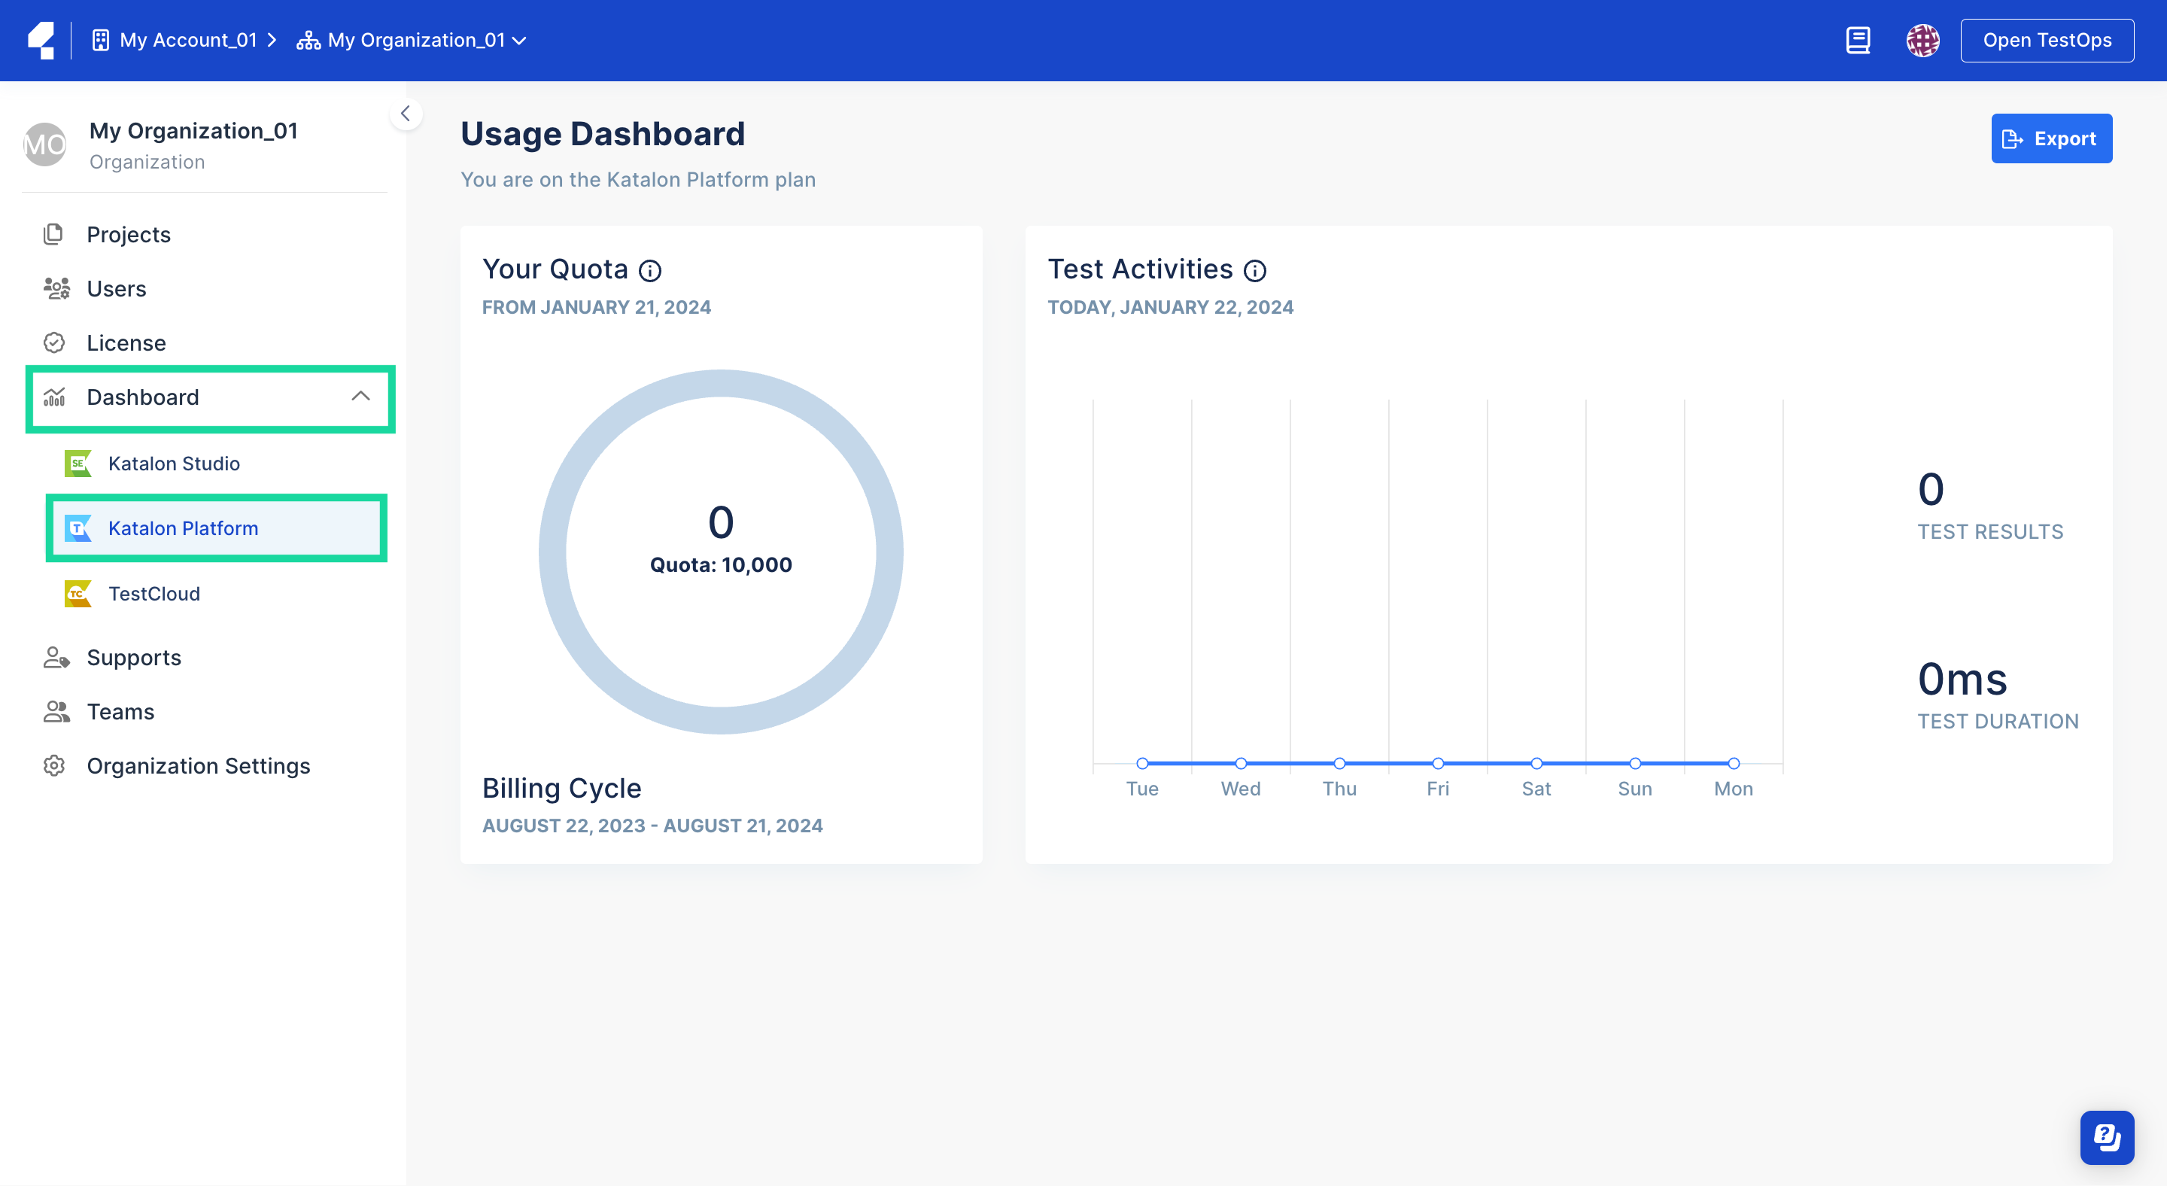Select Katalon Platform under Dashboard
2167x1186 pixels.
click(x=184, y=528)
